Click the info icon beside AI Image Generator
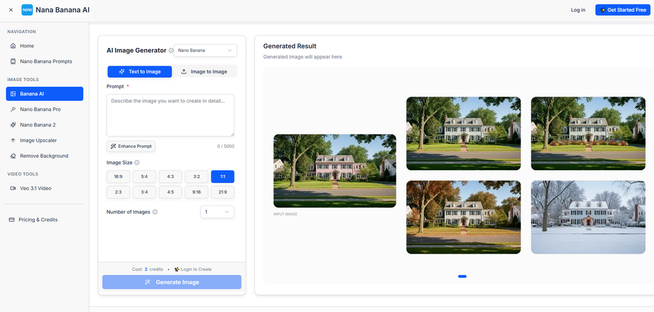Screen dimensions: 654x312 click(171, 50)
